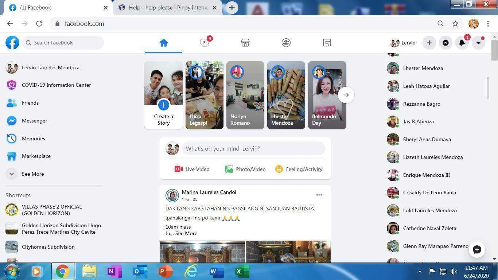Screen dimensions: 498x280
Task: Start a new message with floating button
Action: click(x=477, y=249)
